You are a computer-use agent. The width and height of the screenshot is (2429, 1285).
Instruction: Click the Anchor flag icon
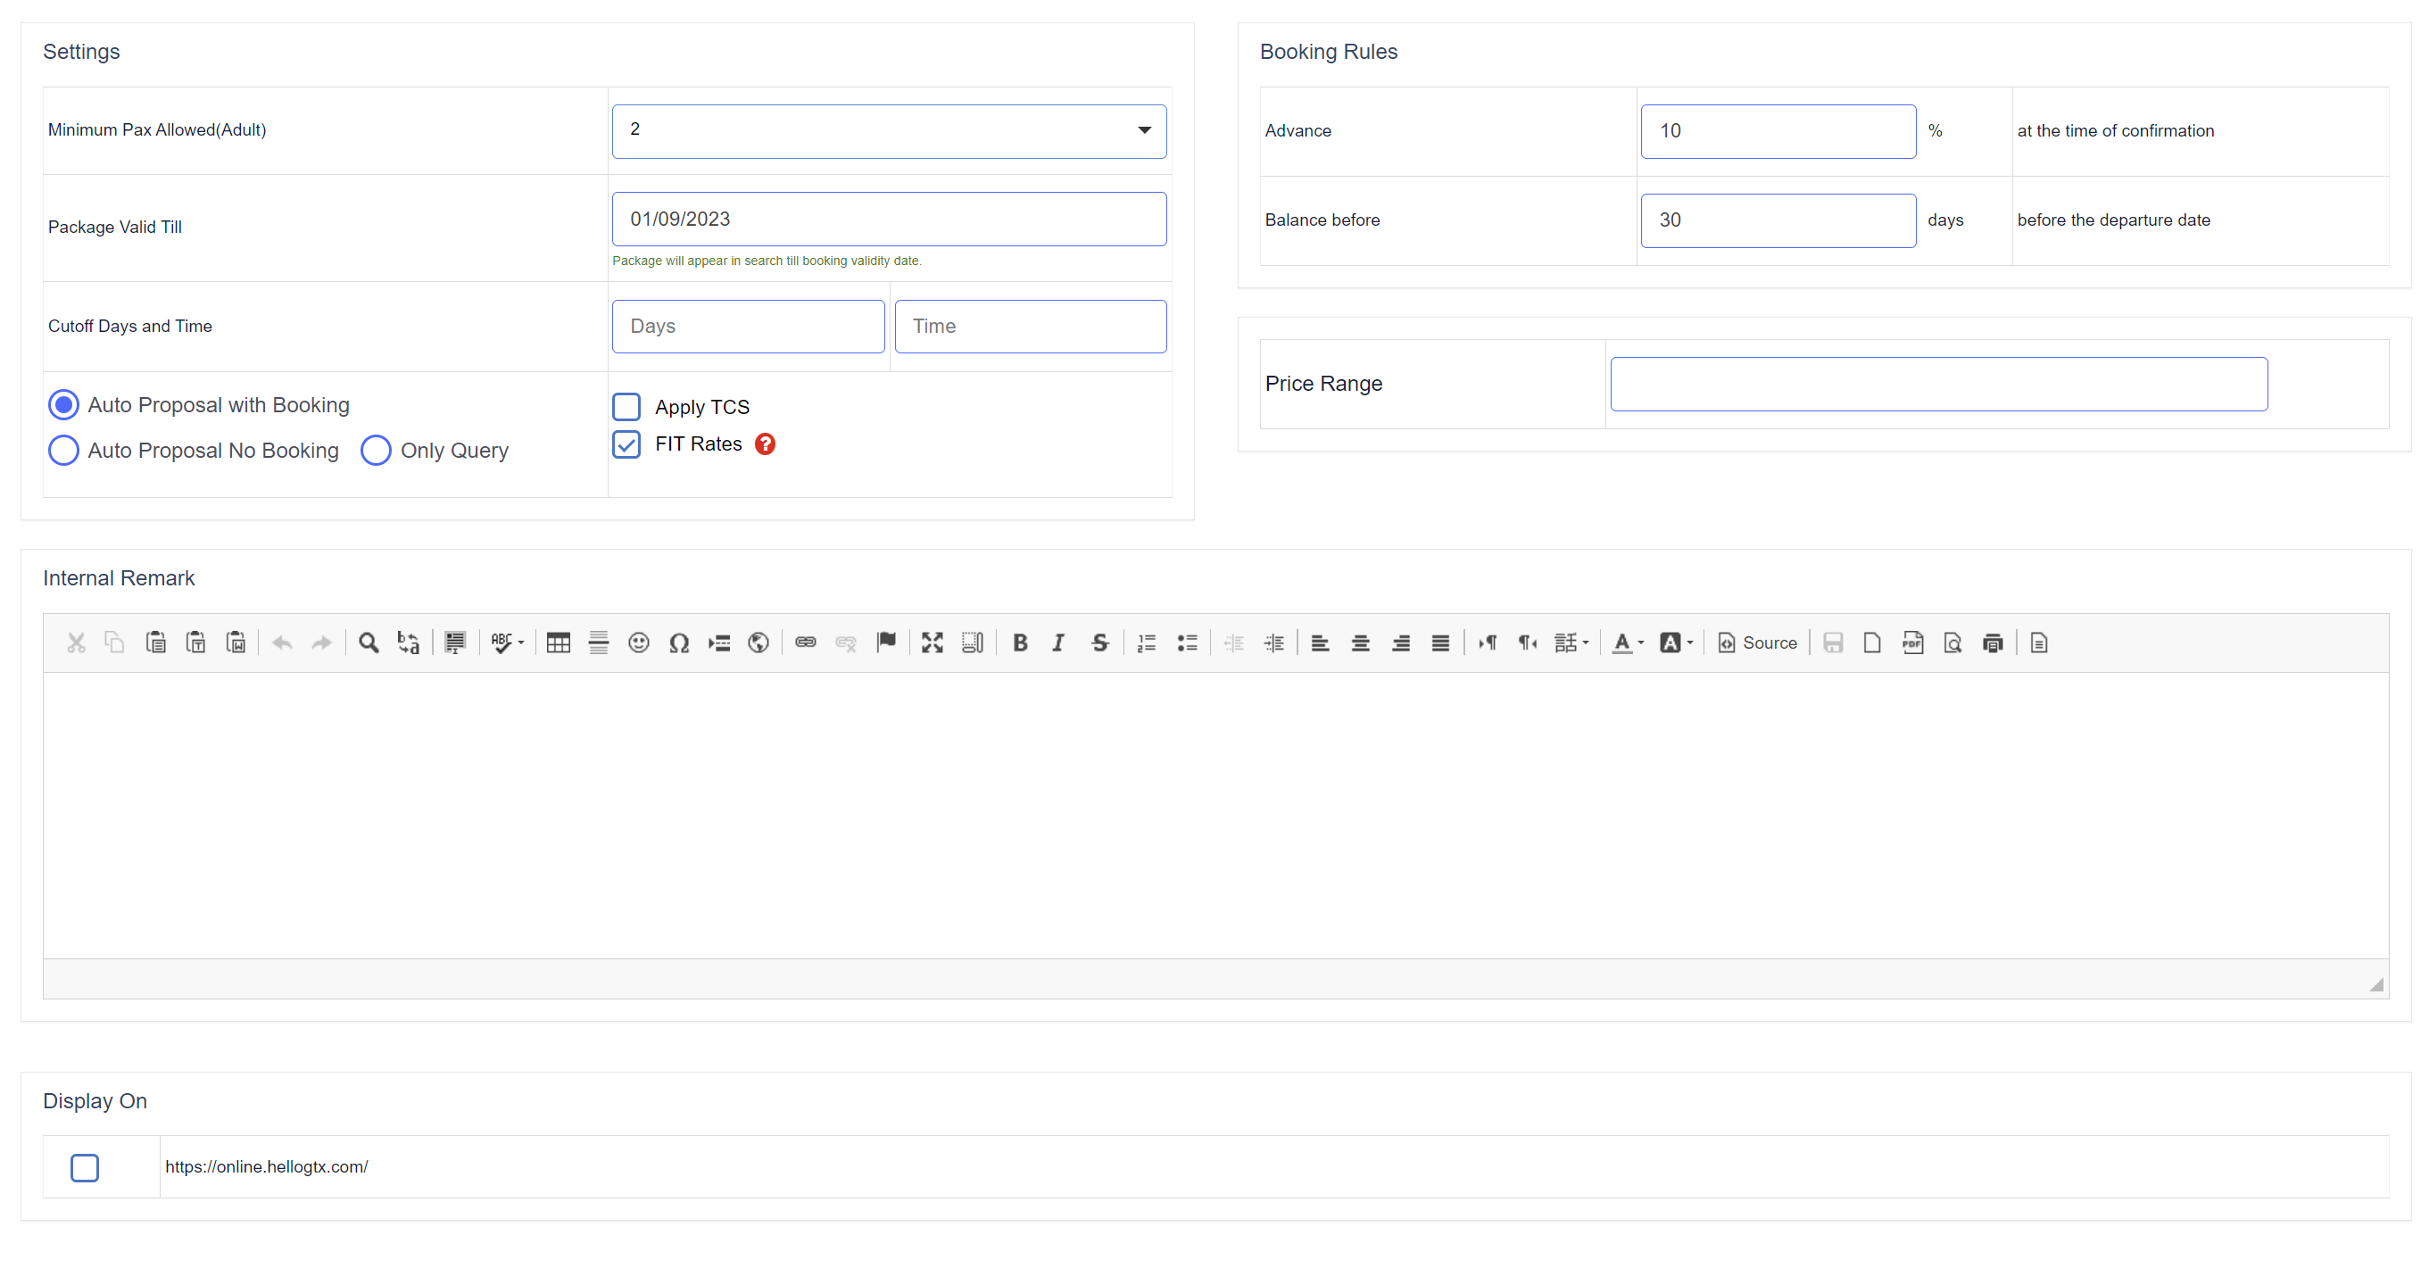(x=885, y=643)
